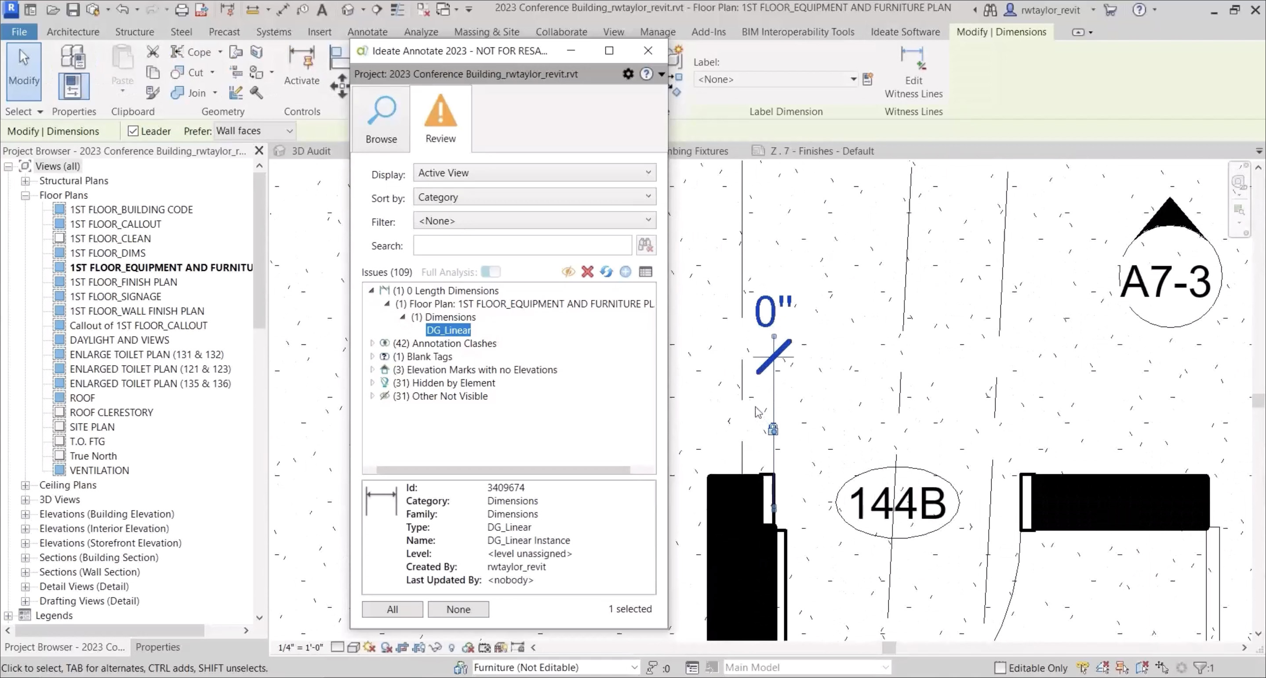1266x678 pixels.
Task: Click the Edit Witness Lines icon
Action: [913, 72]
